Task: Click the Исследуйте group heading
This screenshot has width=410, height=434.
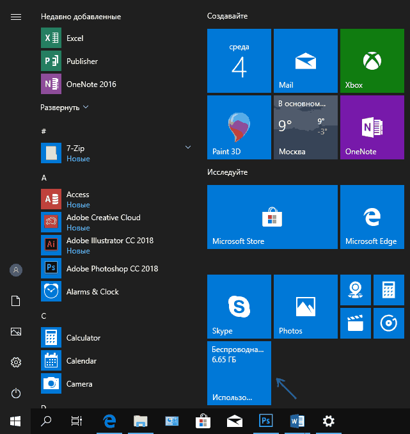Action: [x=227, y=172]
